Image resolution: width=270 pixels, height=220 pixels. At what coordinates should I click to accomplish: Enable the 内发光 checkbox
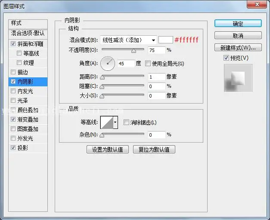pos(13,91)
